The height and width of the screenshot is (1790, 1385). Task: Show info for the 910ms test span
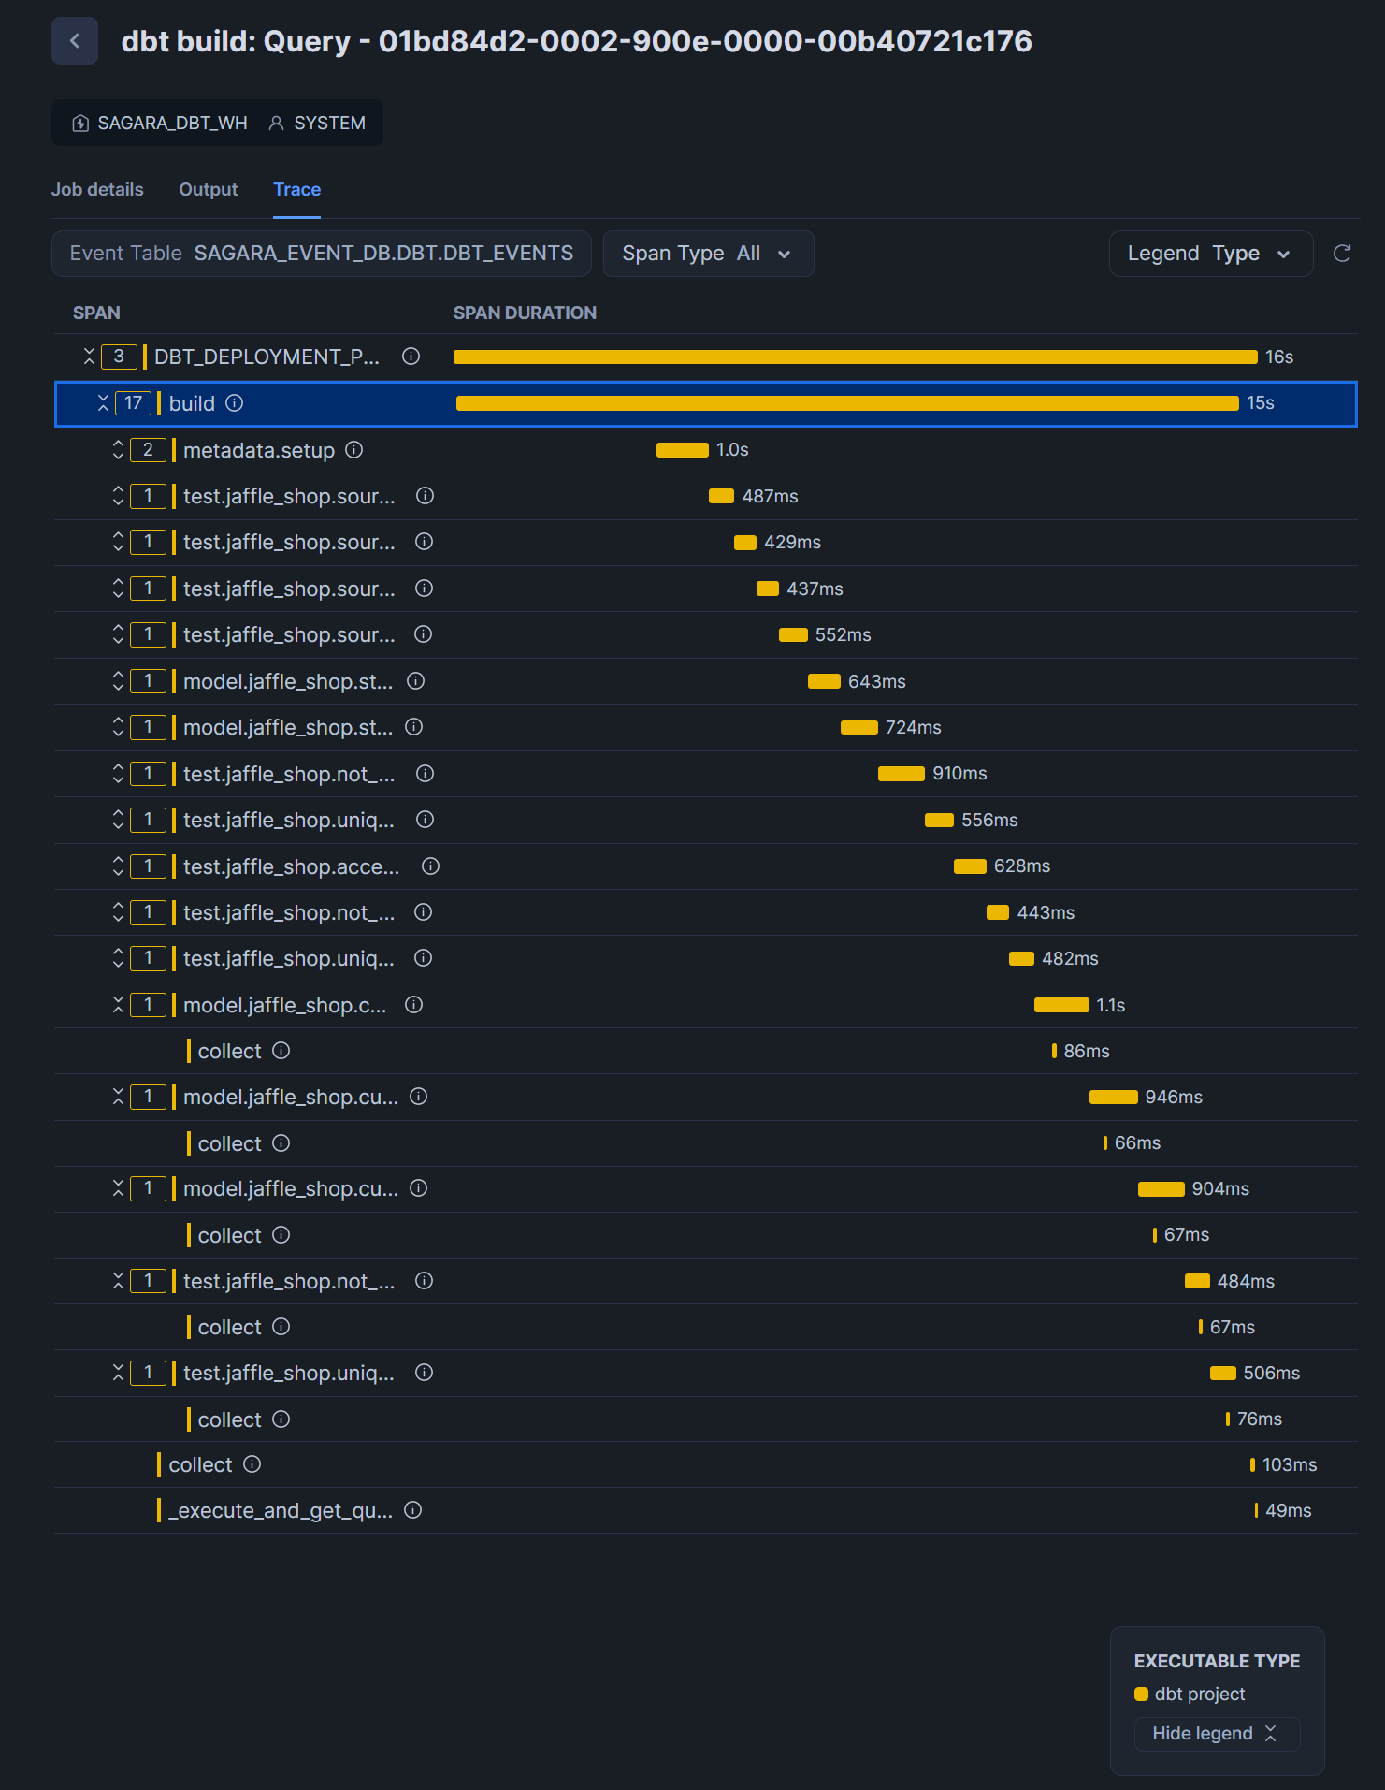(x=425, y=774)
